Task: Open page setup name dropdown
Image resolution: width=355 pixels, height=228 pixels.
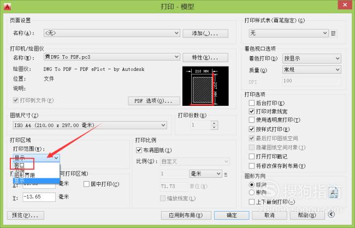Action: pos(112,33)
